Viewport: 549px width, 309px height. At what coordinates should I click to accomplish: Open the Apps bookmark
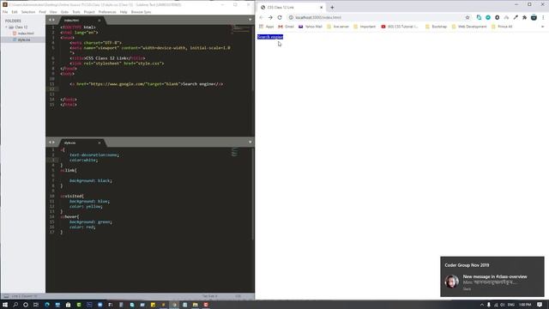point(267,27)
